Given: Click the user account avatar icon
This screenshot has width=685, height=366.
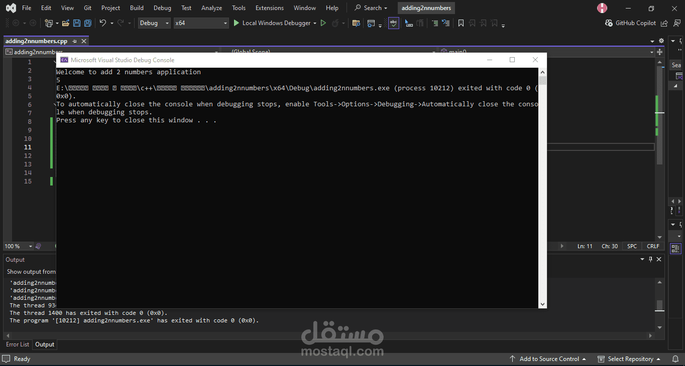Looking at the screenshot, I should pos(602,8).
